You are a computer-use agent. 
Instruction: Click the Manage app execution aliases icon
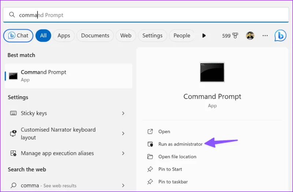coord(13,153)
